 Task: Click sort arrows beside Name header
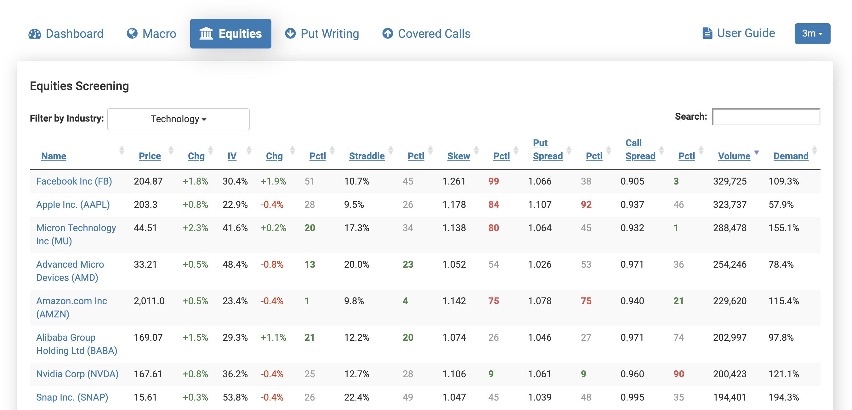[x=122, y=151]
